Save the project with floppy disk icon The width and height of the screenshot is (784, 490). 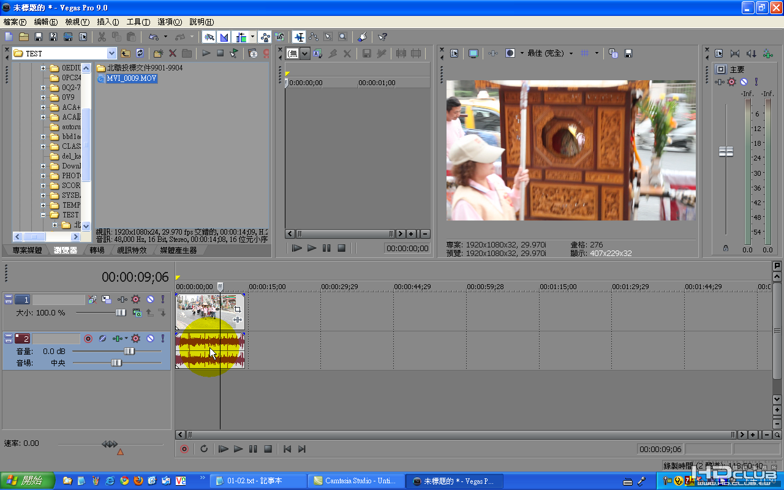click(x=38, y=37)
